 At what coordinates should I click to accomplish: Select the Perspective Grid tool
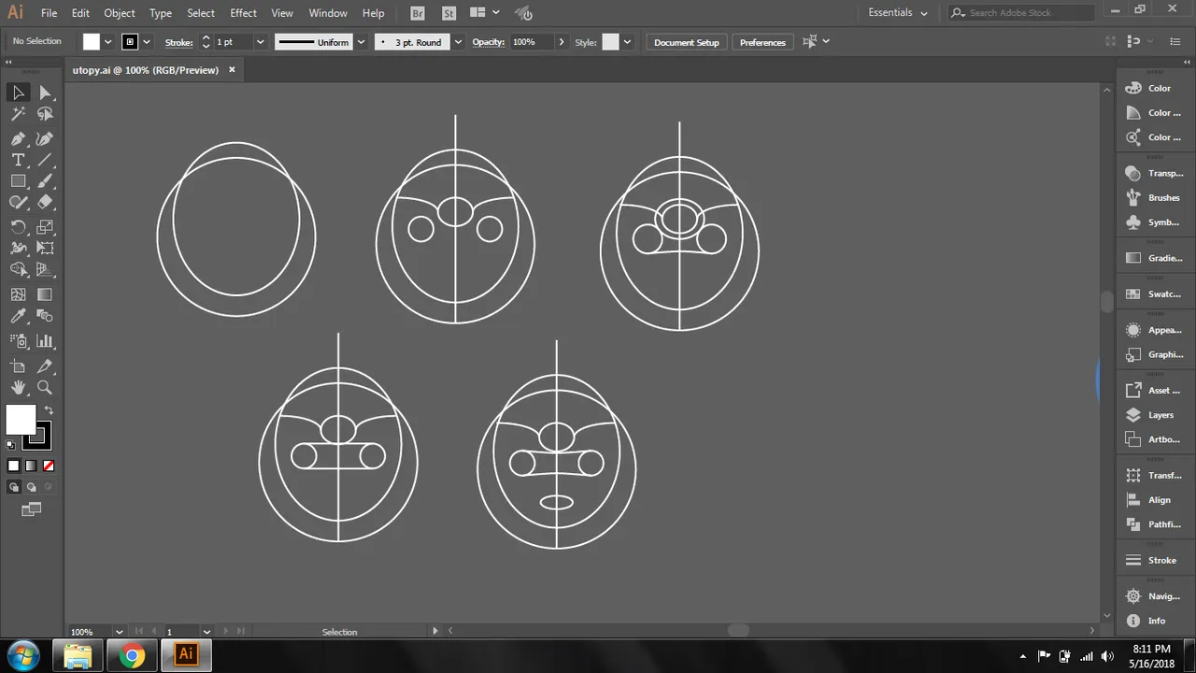[x=45, y=270]
